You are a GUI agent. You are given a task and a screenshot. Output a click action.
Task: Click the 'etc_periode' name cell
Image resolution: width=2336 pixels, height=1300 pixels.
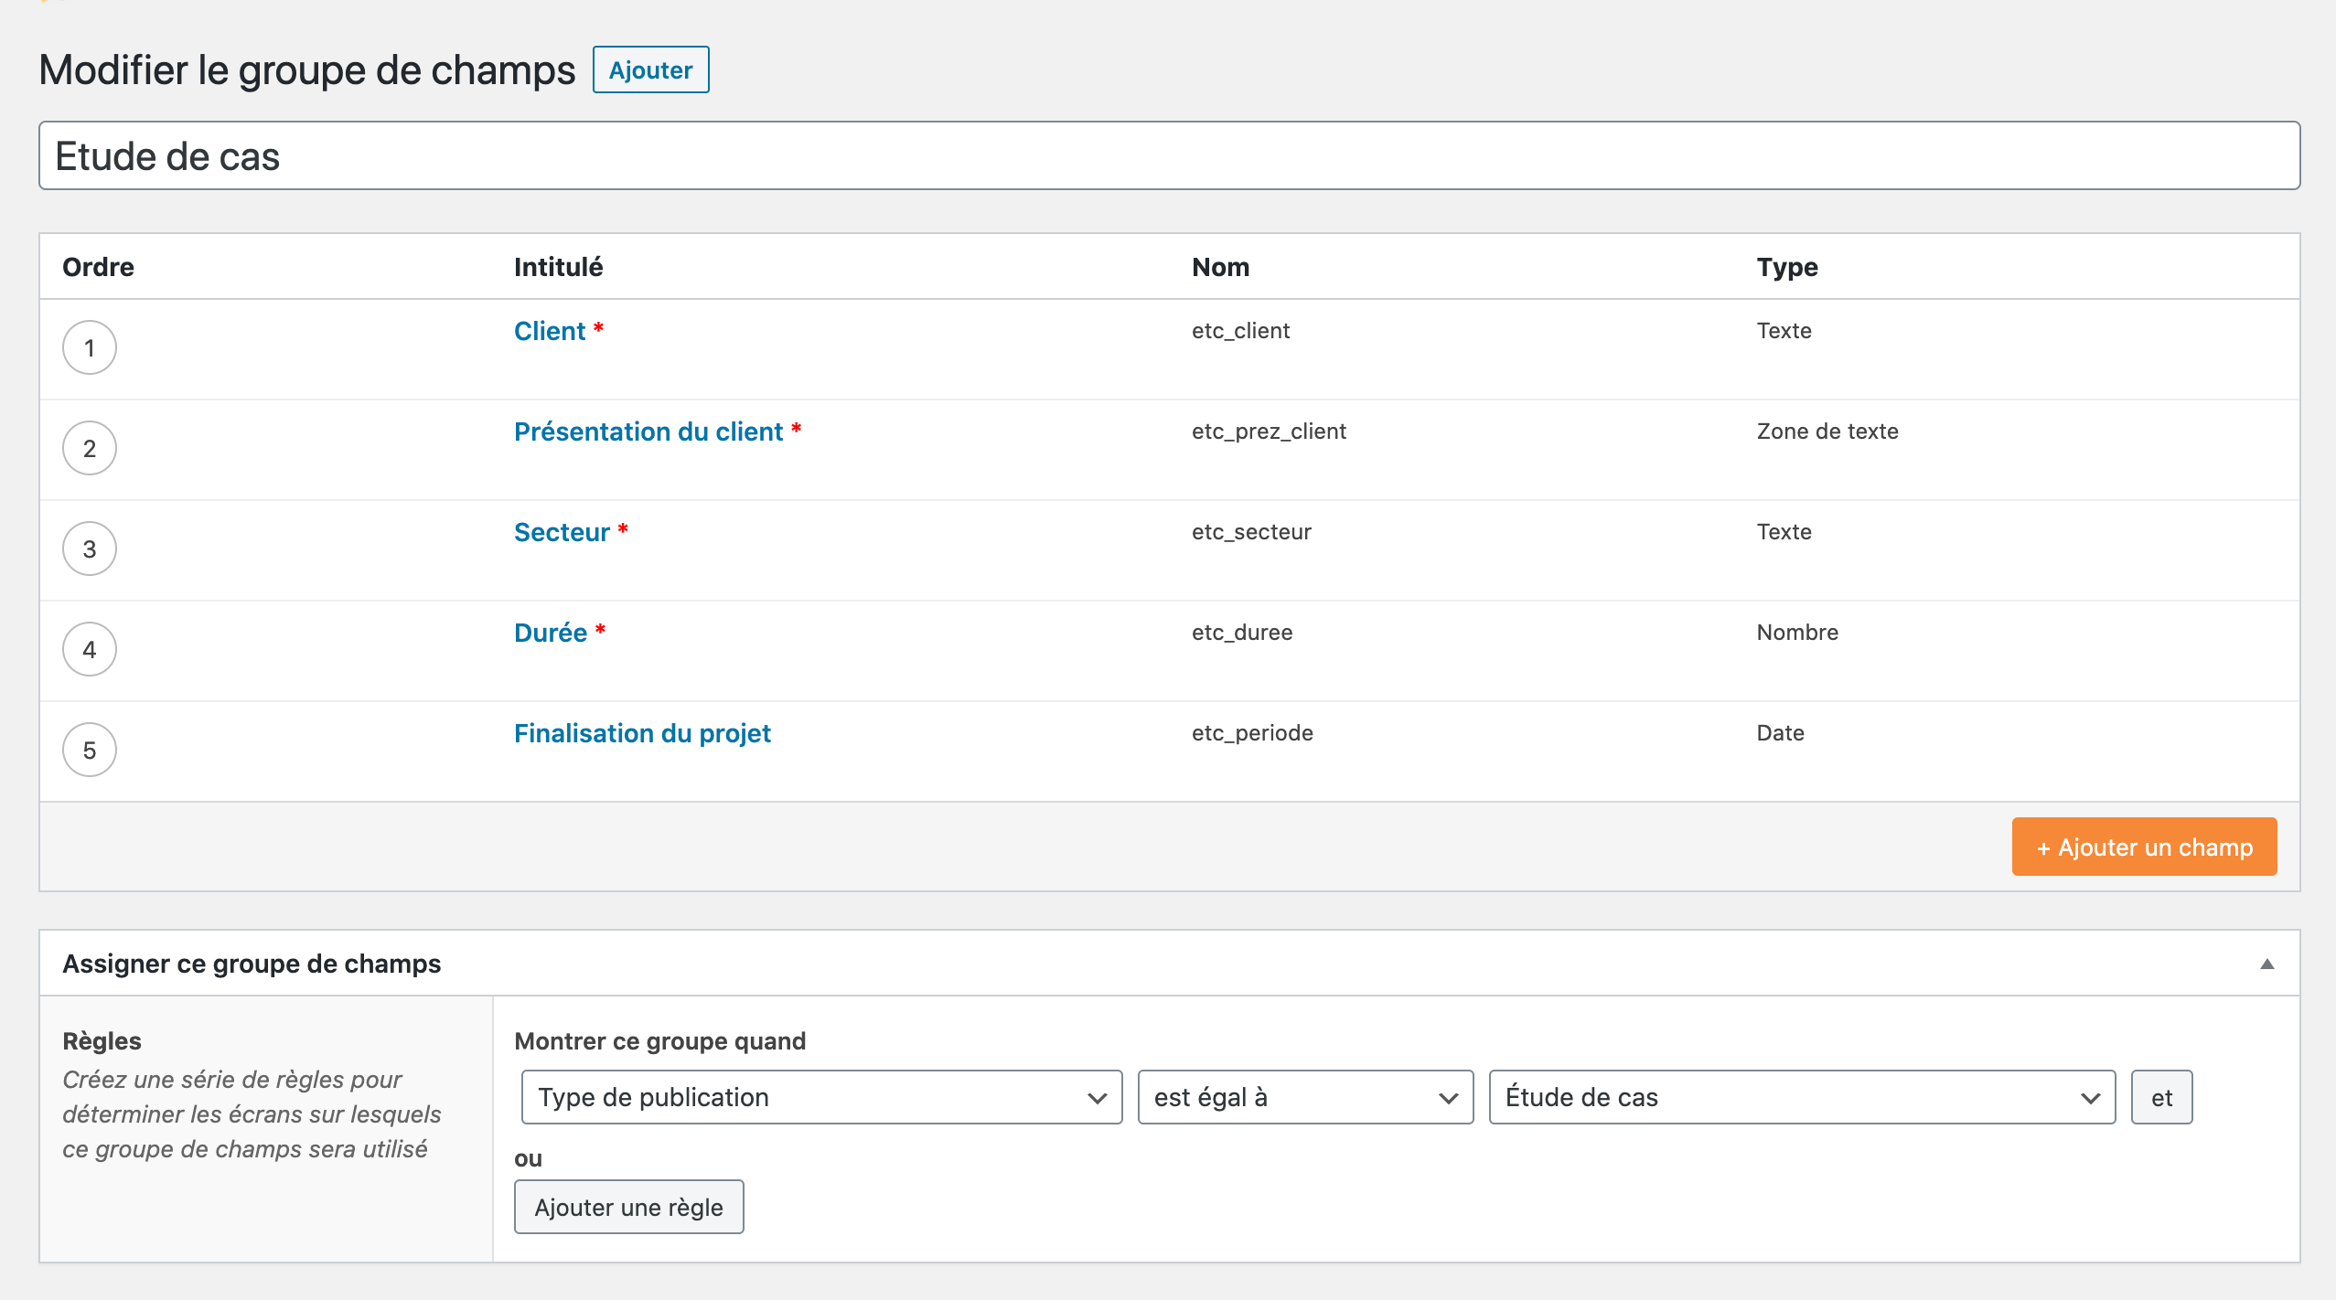click(x=1252, y=733)
